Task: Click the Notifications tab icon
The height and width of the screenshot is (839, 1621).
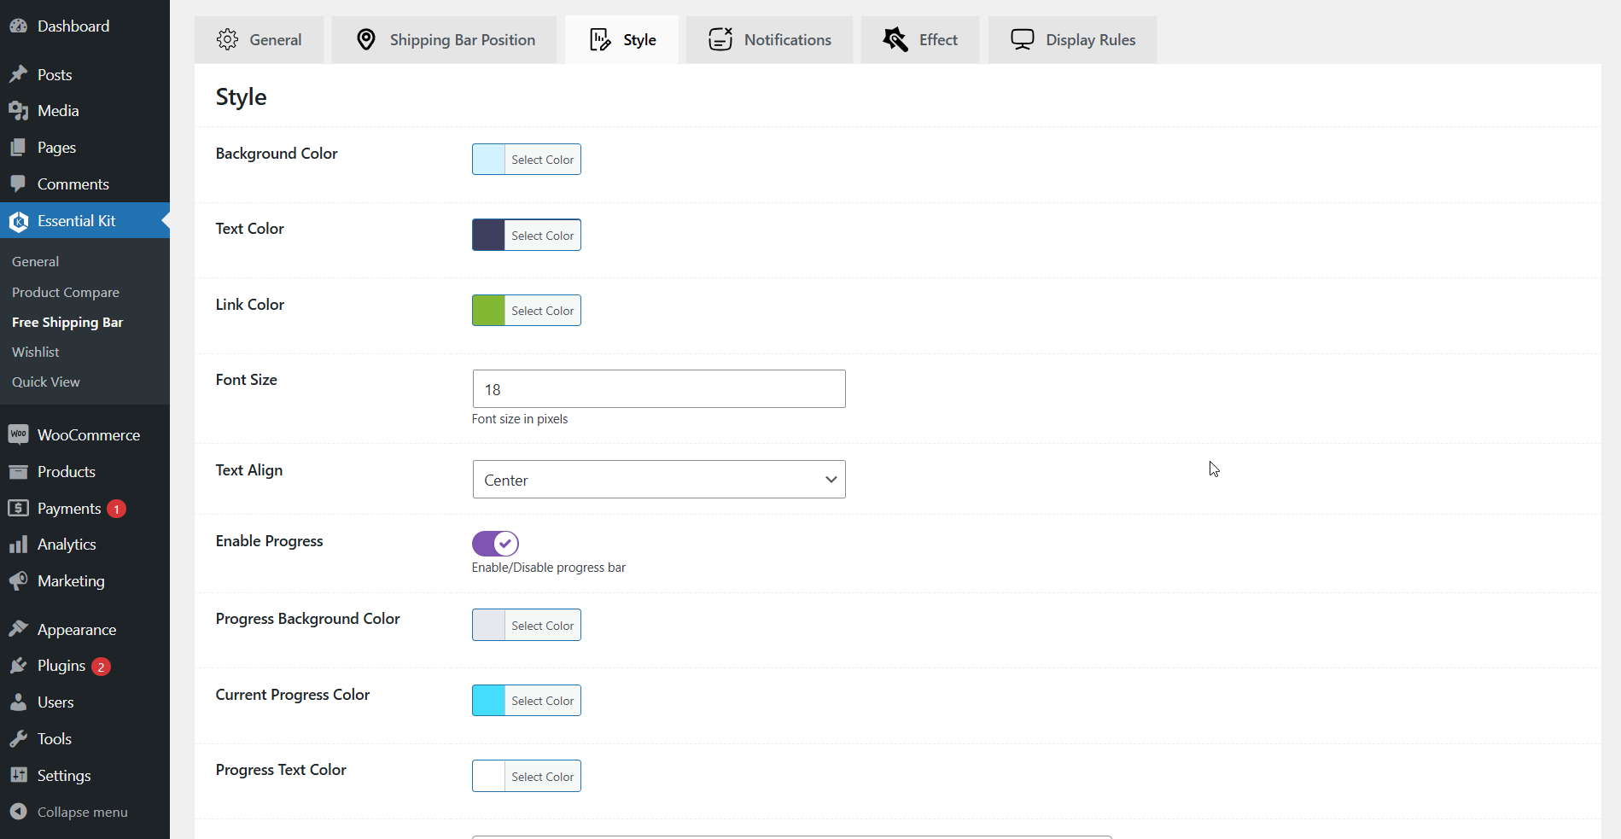Action: [720, 39]
